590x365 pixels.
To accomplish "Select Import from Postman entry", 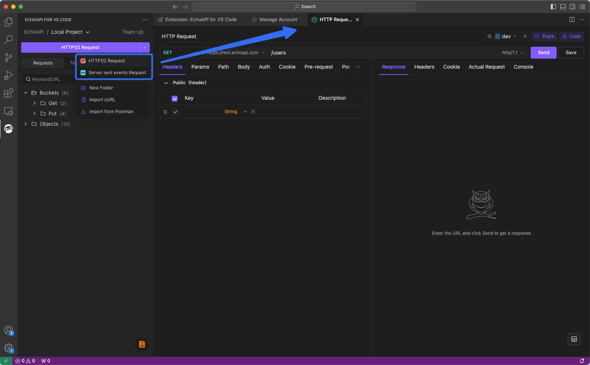I will [113, 112].
